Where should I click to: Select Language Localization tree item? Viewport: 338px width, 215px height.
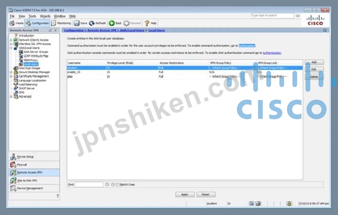point(32,80)
